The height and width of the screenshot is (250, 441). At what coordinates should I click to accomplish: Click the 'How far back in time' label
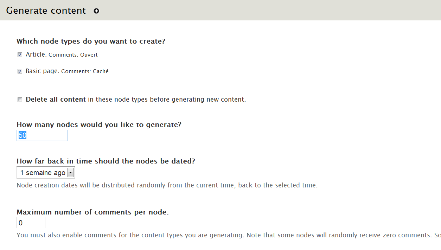pyautogui.click(x=106, y=161)
